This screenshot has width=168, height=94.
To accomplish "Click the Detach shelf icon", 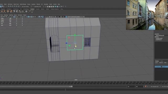I will [17, 11].
